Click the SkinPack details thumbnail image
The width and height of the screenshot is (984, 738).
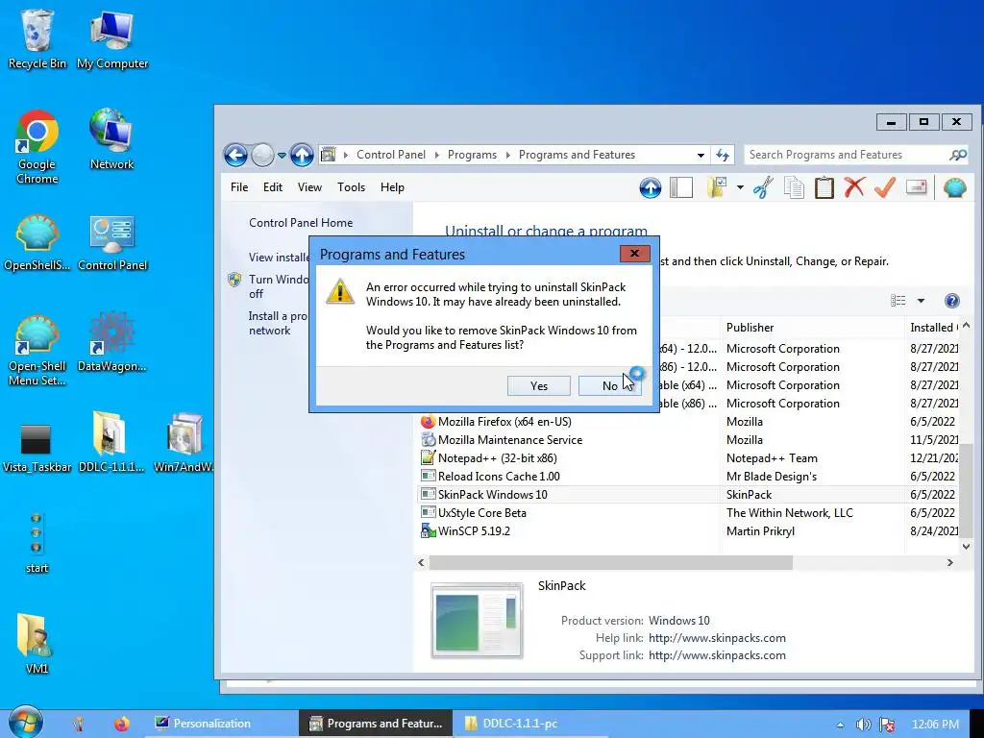[477, 620]
